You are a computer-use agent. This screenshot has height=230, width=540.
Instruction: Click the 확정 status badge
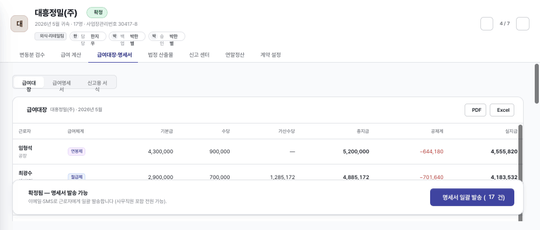click(x=97, y=13)
